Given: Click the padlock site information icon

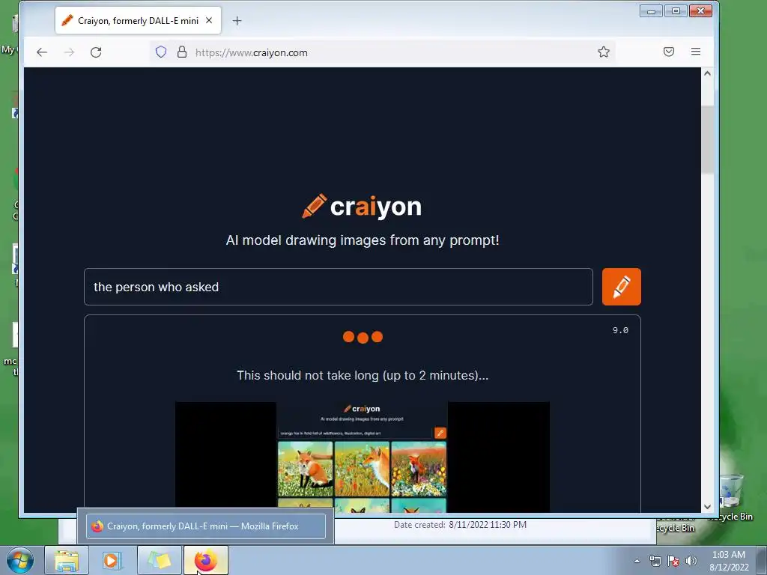Looking at the screenshot, I should [181, 52].
